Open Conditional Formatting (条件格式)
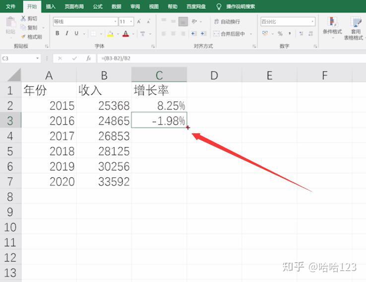The image size is (366, 282). [x=332, y=28]
